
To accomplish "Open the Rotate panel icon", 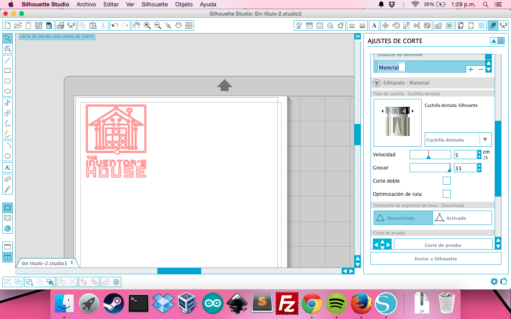I will 396,26.
